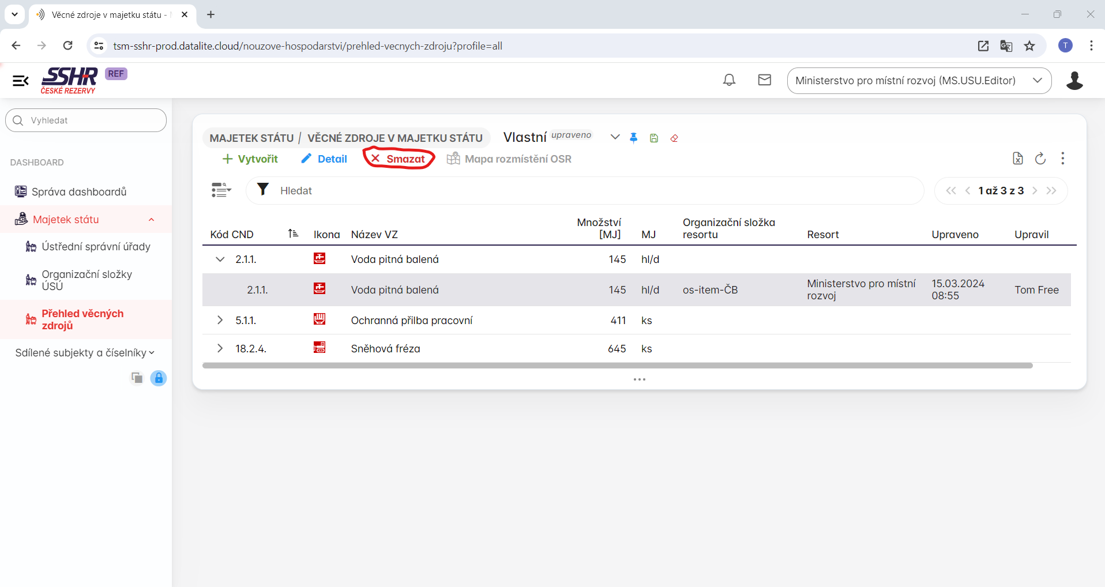The width and height of the screenshot is (1105, 587).
Task: Click the Vytvořit button
Action: pos(250,159)
